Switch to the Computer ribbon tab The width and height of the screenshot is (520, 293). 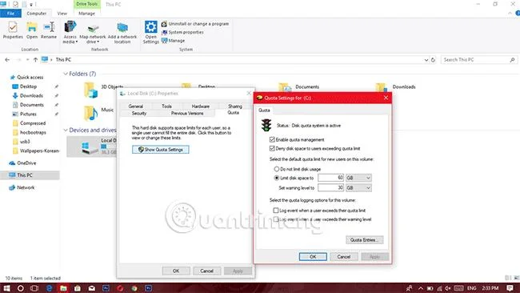tap(37, 14)
